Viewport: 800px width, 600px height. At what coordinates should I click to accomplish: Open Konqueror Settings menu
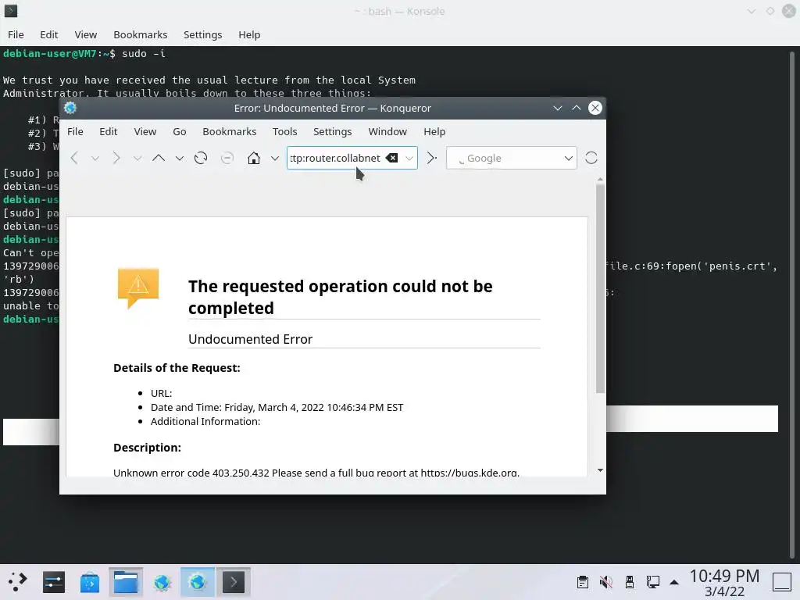(333, 131)
